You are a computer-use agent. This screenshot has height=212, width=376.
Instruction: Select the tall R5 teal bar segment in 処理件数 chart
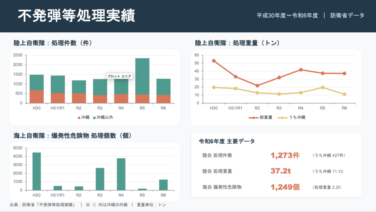click(142, 76)
